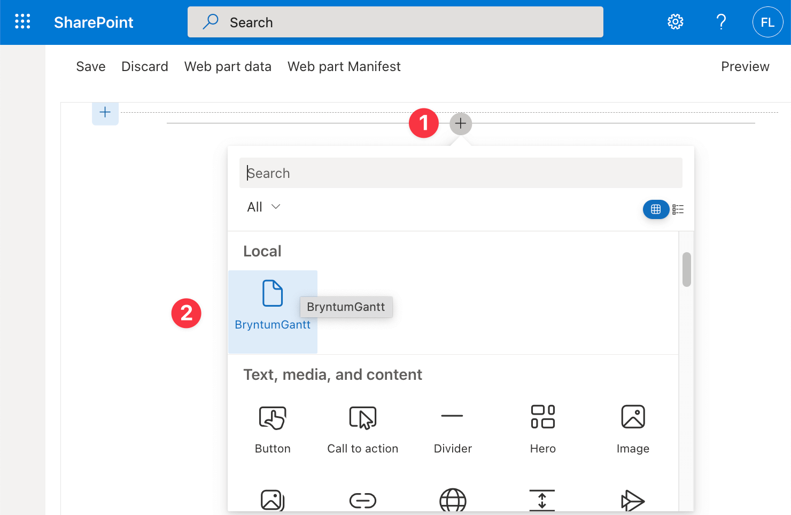Screen dimensions: 791x515
Task: Open the help question mark
Action: [x=721, y=22]
